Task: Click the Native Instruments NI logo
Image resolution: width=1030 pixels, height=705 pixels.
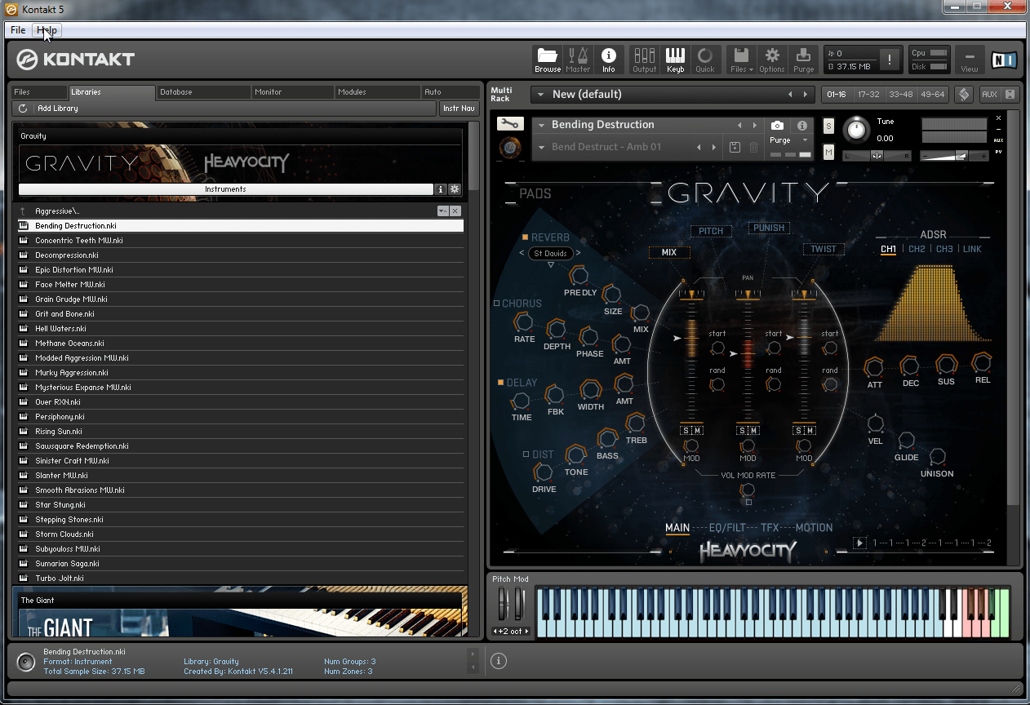Action: pos(1003,60)
